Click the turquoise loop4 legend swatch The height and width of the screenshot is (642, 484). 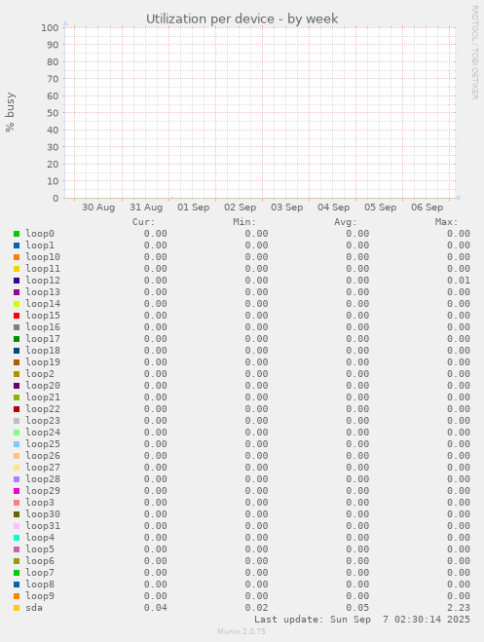click(x=17, y=538)
